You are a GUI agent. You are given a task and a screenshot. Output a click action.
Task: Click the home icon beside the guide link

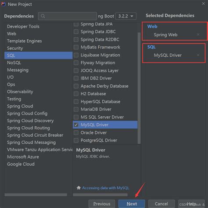[79, 188]
